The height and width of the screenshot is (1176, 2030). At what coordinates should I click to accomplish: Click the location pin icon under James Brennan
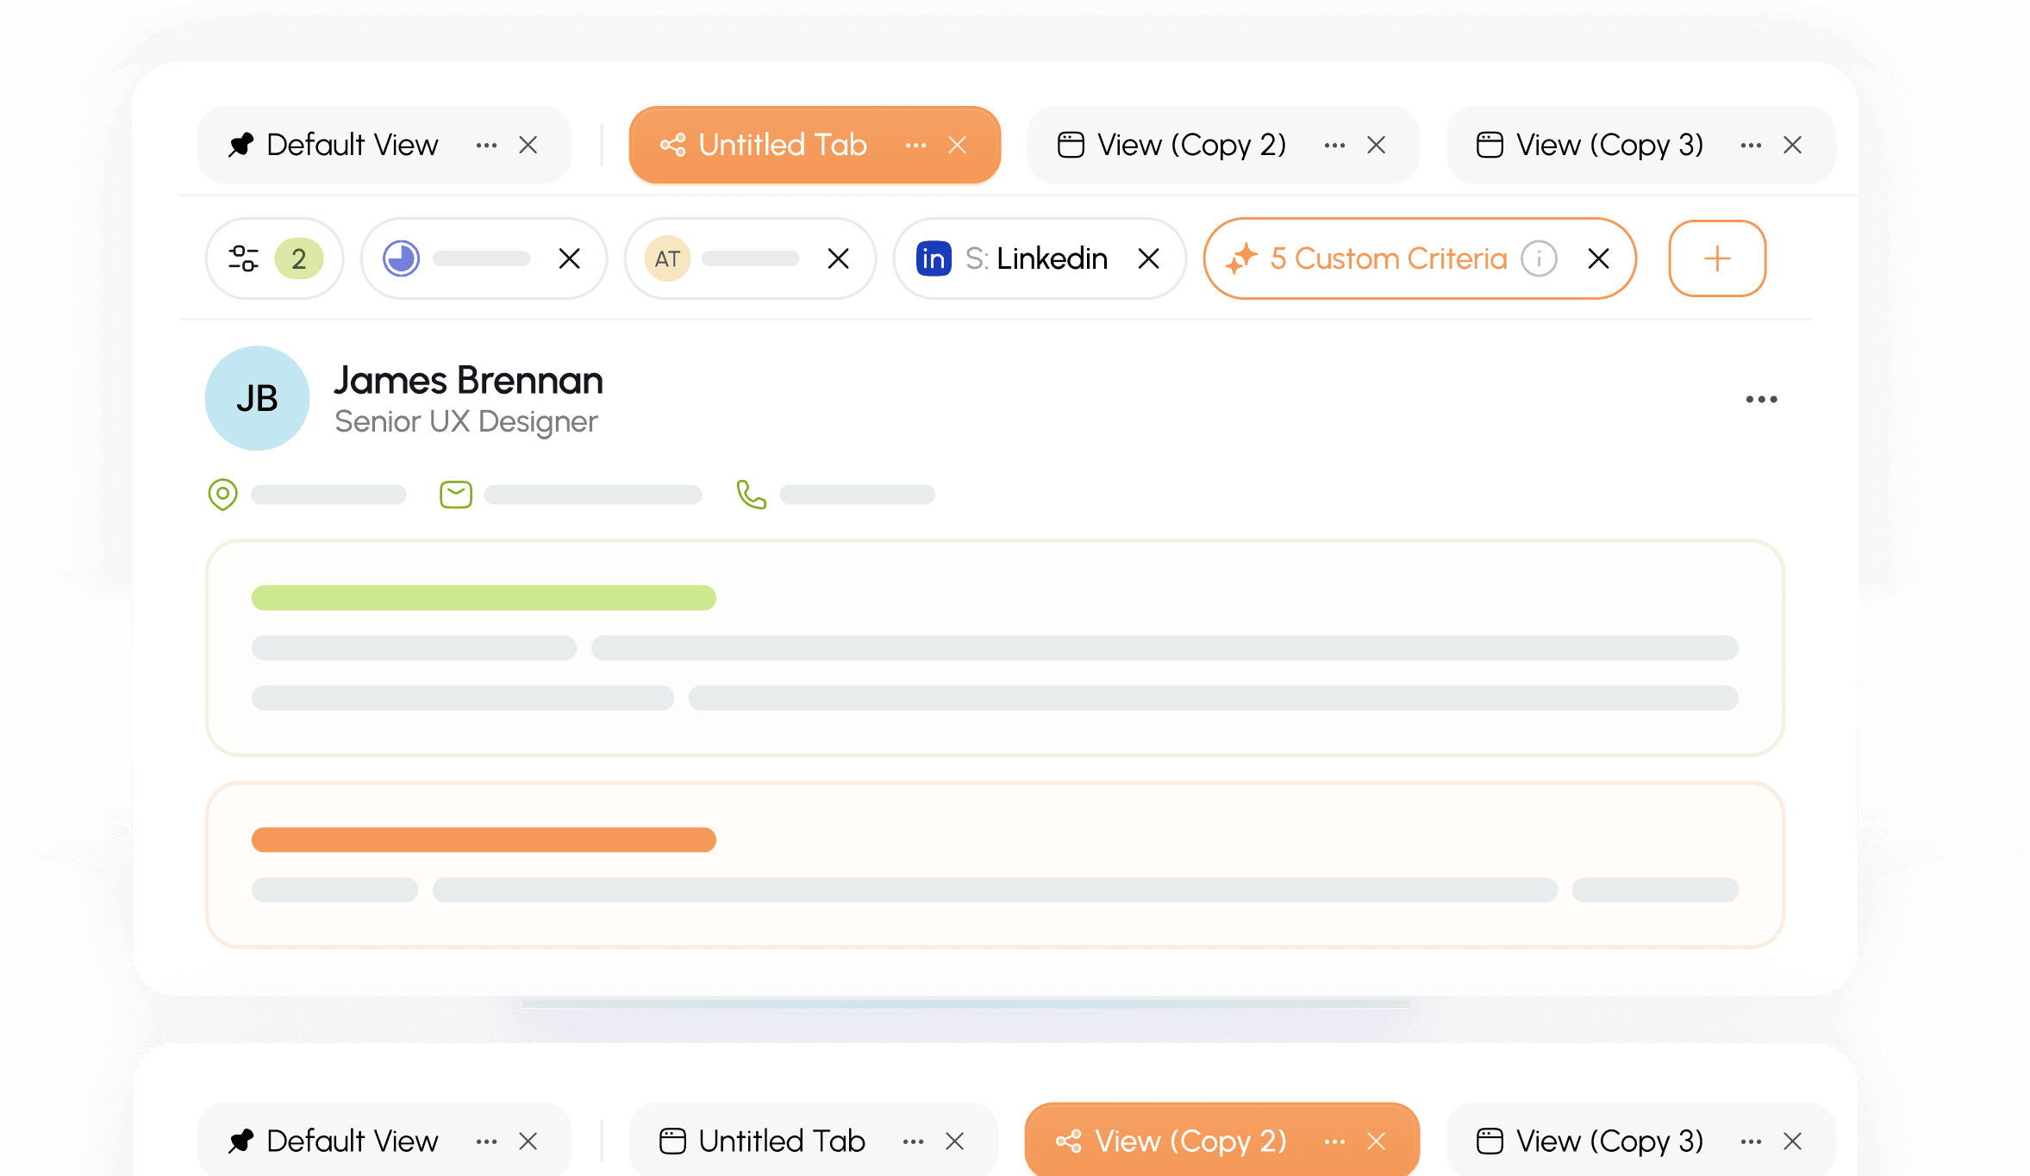pyautogui.click(x=222, y=495)
